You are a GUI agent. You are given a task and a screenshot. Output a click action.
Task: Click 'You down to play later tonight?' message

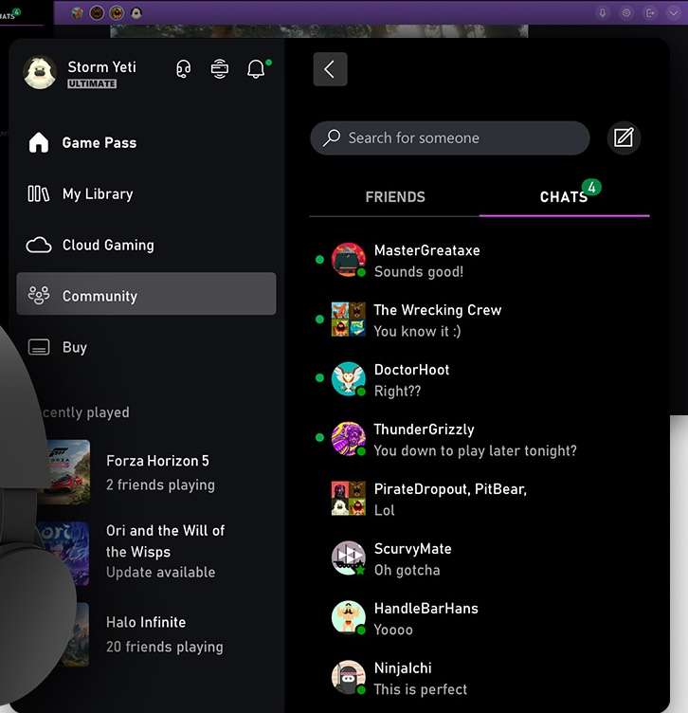tap(475, 450)
